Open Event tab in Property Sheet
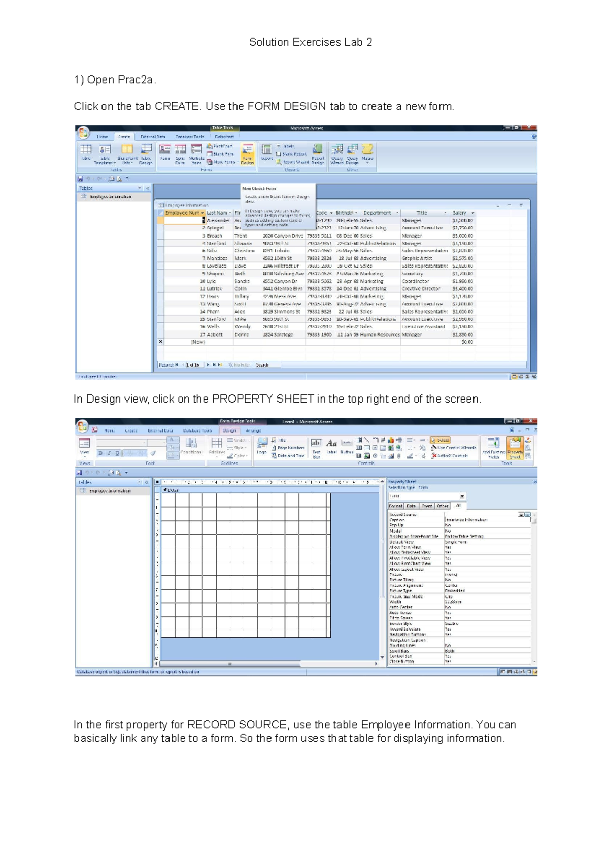The height and width of the screenshot is (862, 609). coord(427,506)
